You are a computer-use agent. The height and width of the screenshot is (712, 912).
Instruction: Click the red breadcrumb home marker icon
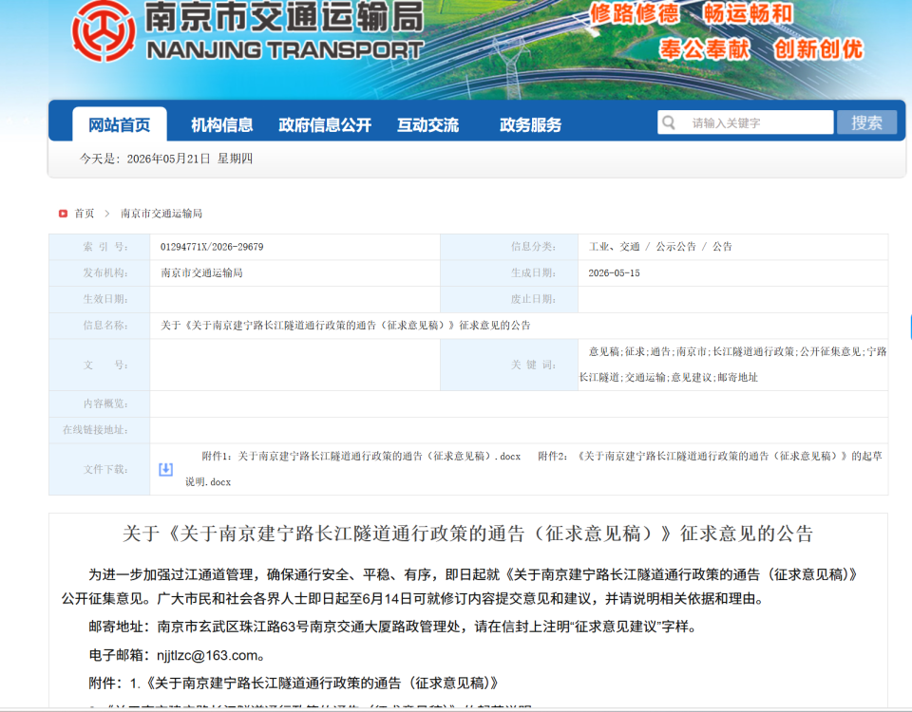pyautogui.click(x=63, y=214)
